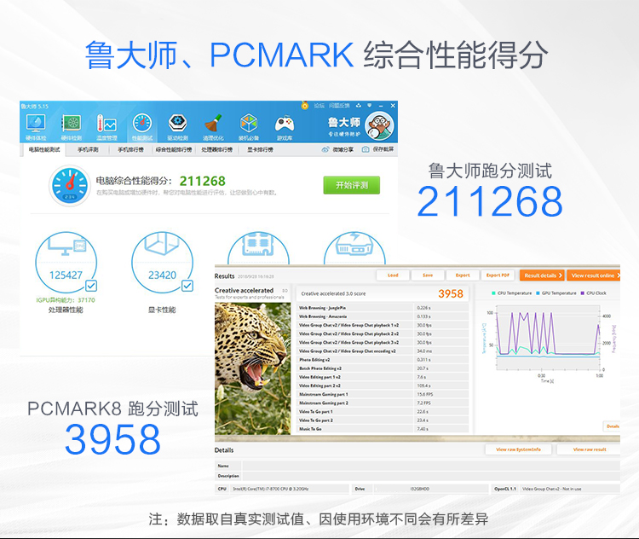This screenshot has width=639, height=539.
Task: Click the leopard thumbnail image
Action: click(x=253, y=368)
